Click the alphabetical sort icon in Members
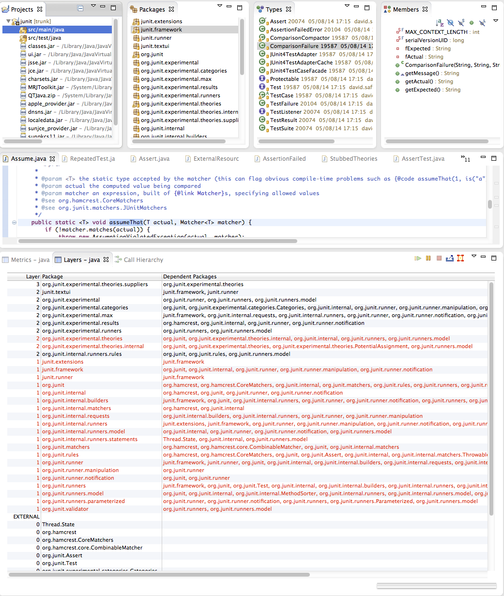504x596 pixels. (x=440, y=23)
